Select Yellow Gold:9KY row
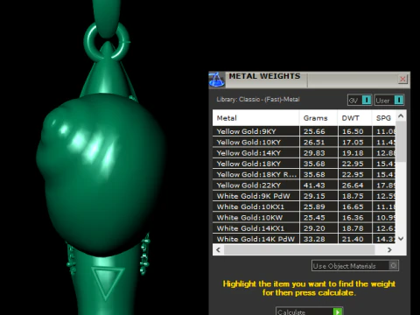The width and height of the screenshot is (420, 315). pos(304,131)
